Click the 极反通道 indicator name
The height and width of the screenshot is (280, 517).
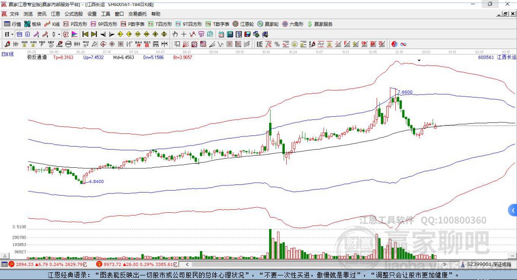37,57
